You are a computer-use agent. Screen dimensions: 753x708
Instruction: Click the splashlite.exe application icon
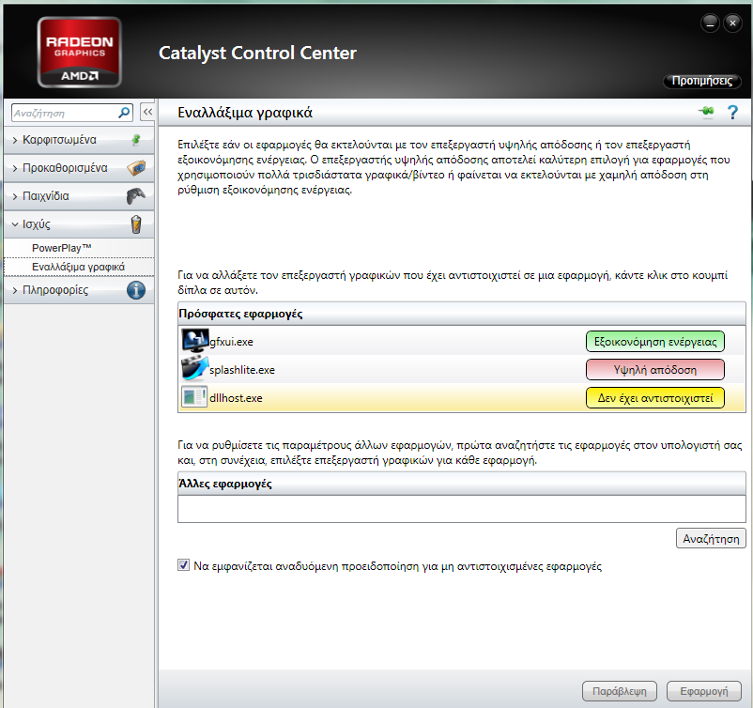[195, 369]
